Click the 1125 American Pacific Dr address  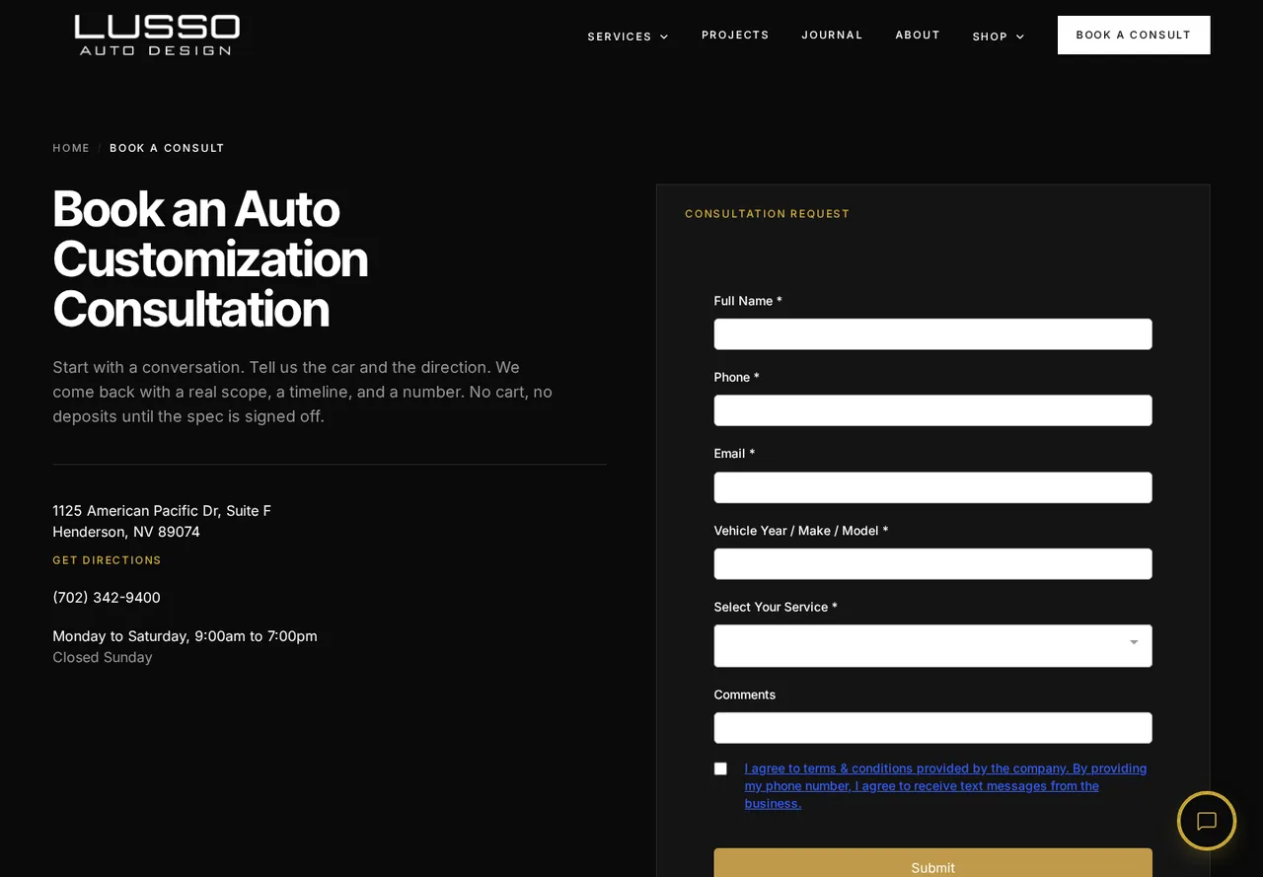click(x=162, y=521)
